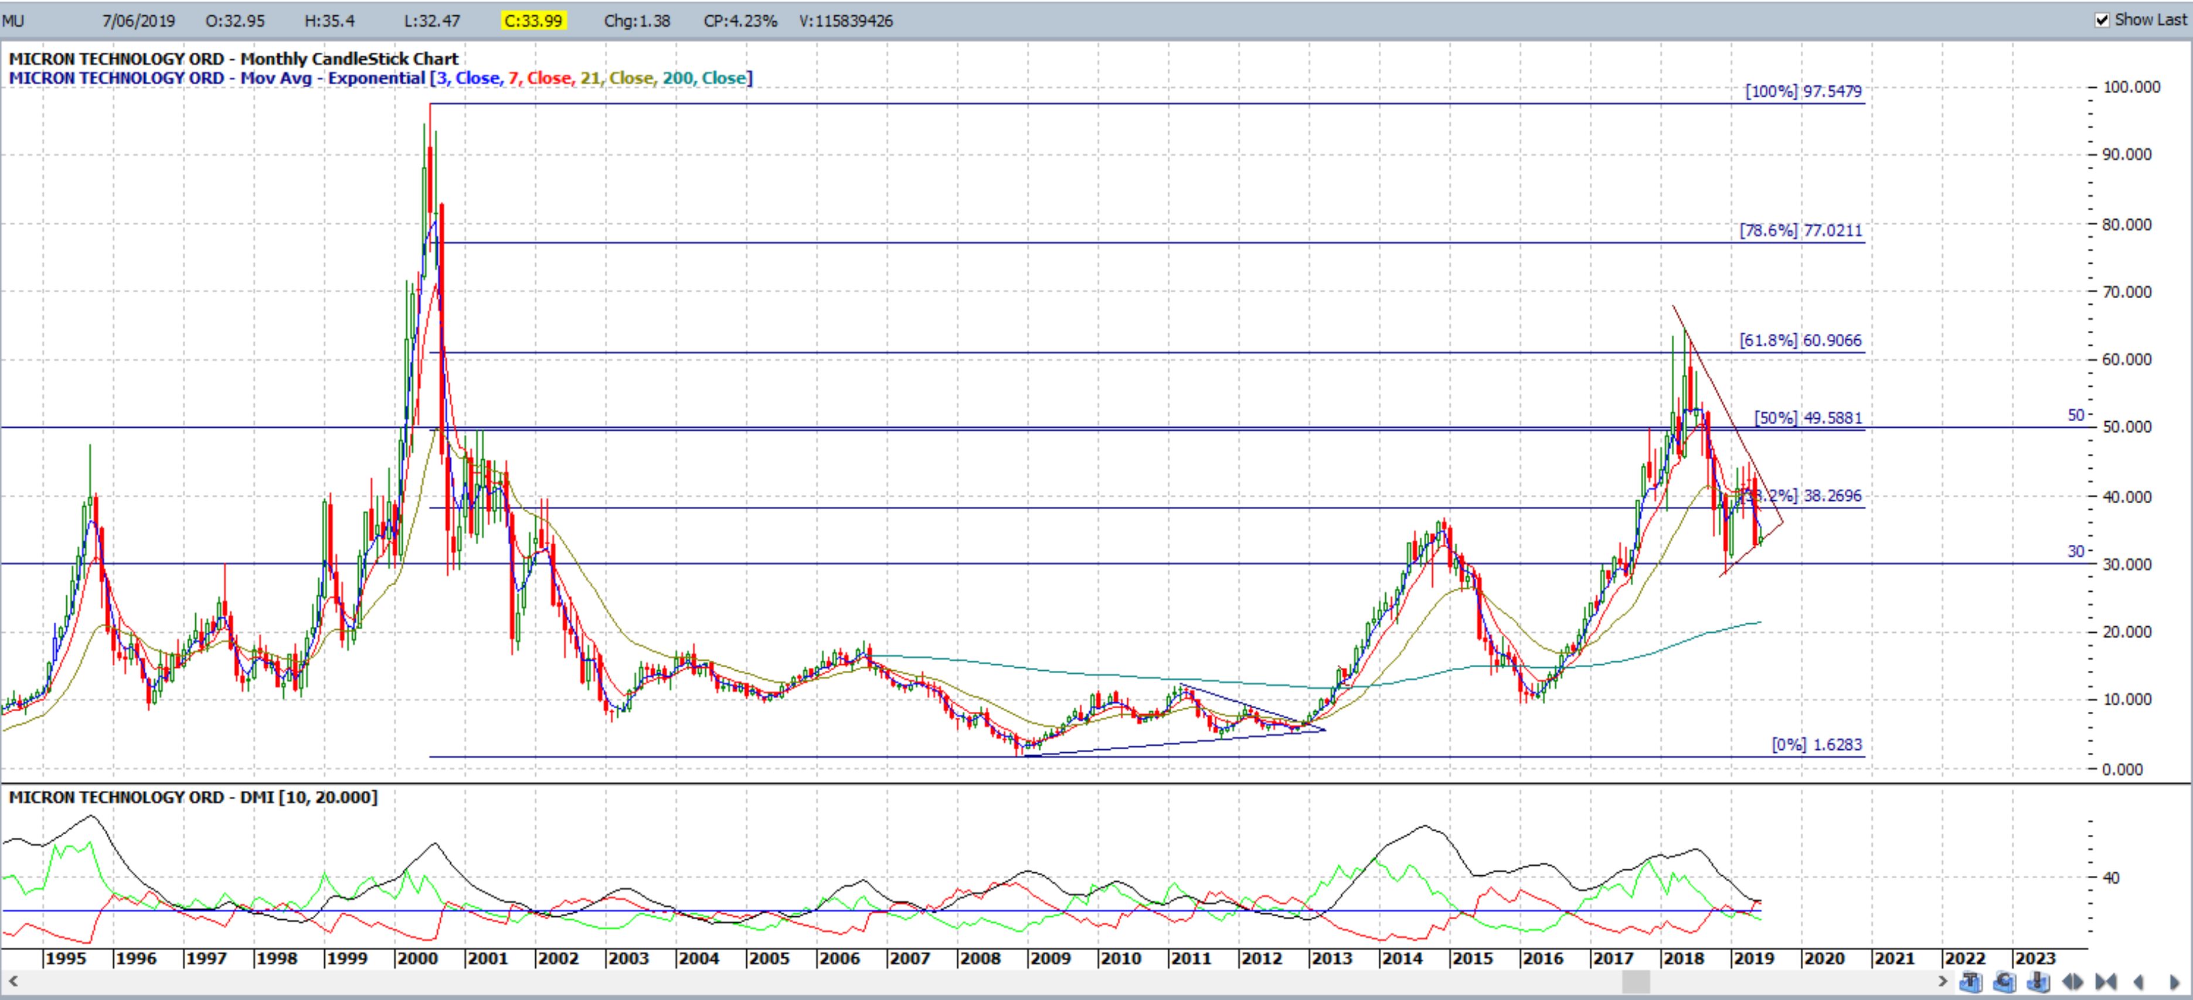Click the percent change CP:4.23%

point(740,21)
